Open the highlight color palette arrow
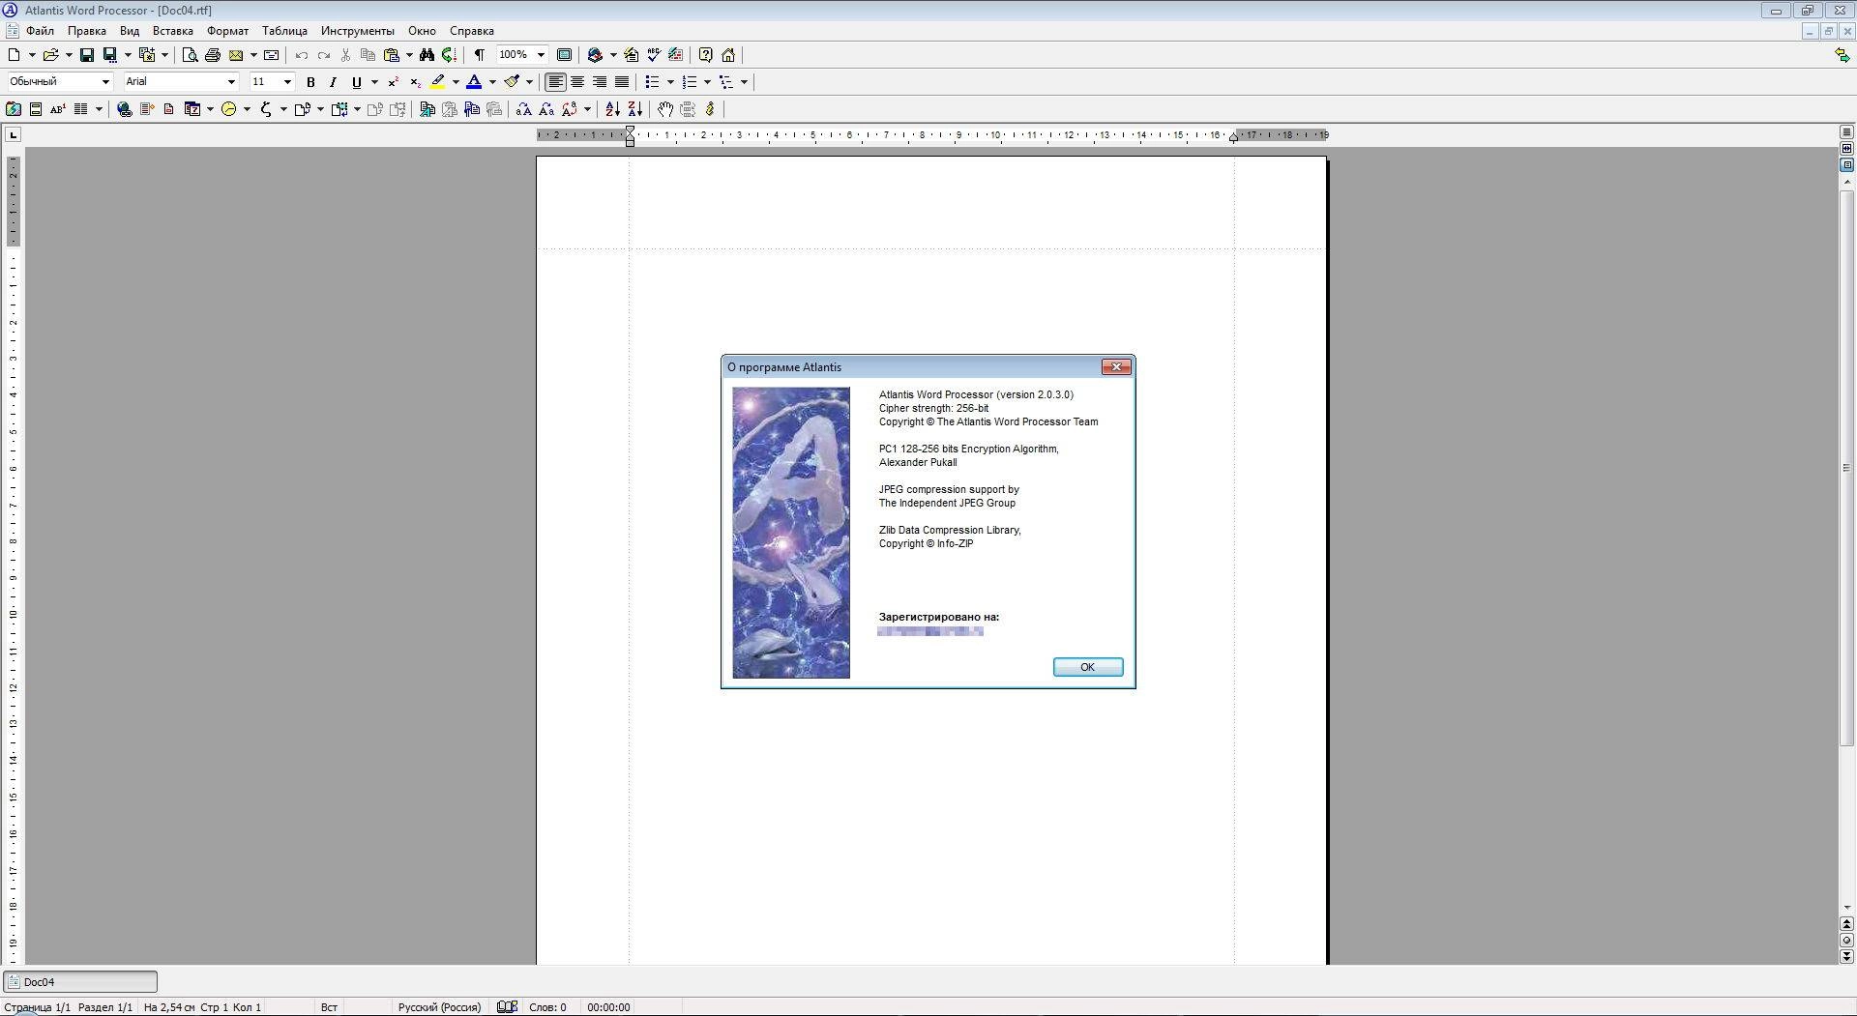 point(456,82)
